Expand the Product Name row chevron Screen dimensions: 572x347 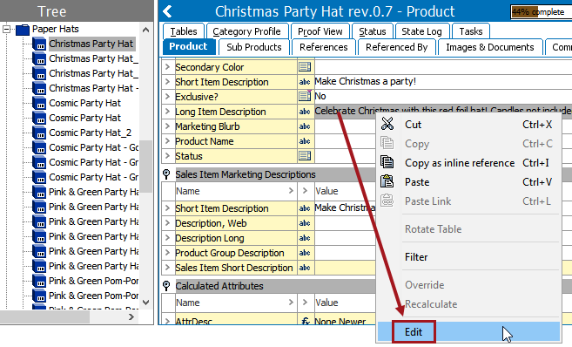(167, 141)
